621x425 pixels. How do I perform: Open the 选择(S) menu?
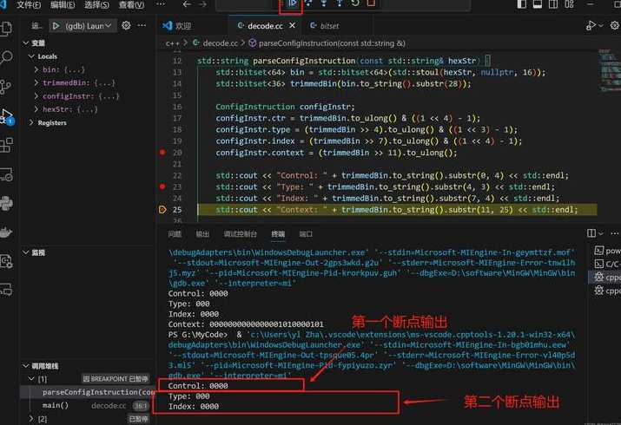(x=96, y=4)
